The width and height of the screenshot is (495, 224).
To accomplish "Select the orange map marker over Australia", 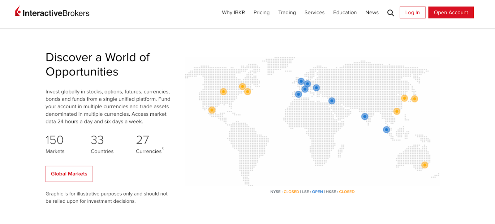I will point(425,165).
